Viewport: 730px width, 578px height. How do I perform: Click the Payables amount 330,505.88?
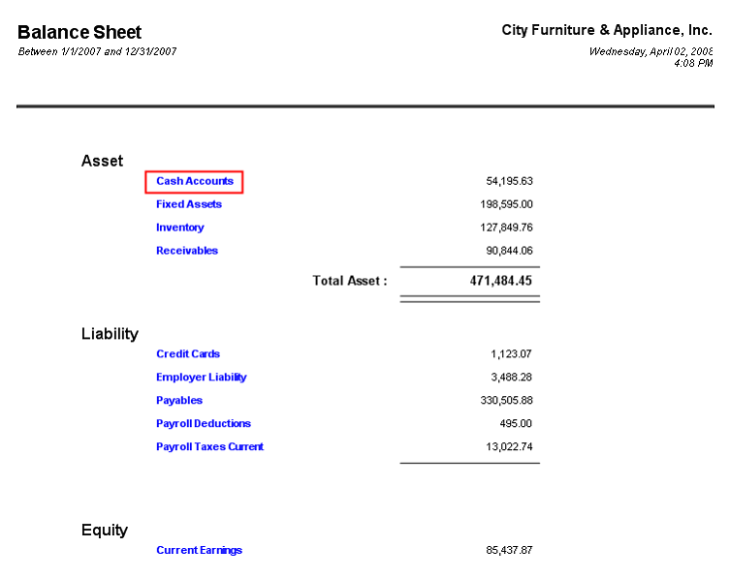click(x=506, y=401)
